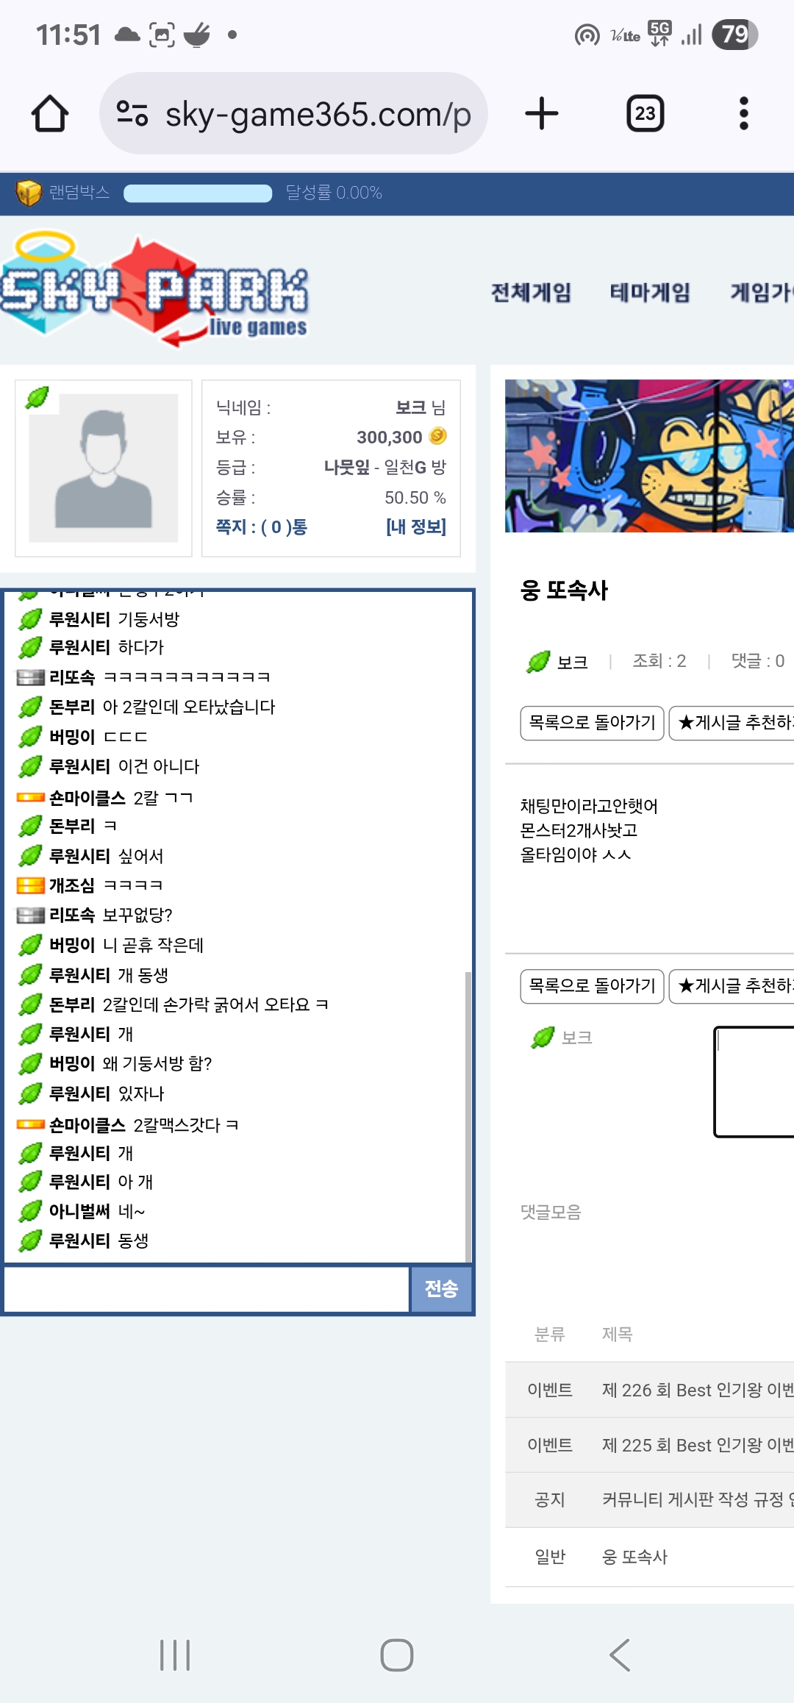Tap the browser home icon
The height and width of the screenshot is (1703, 794).
point(50,114)
